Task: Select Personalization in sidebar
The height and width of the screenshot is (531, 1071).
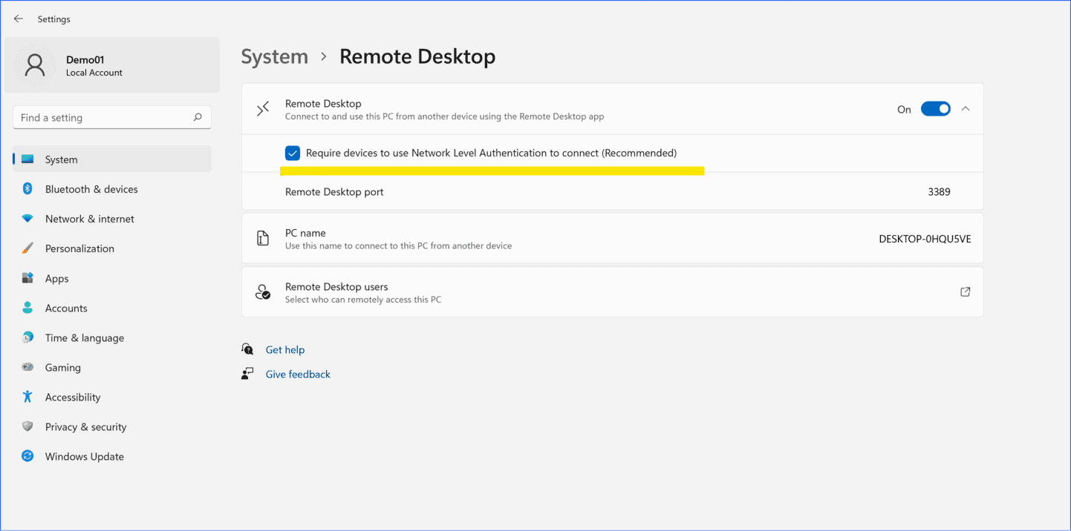Action: point(112,248)
